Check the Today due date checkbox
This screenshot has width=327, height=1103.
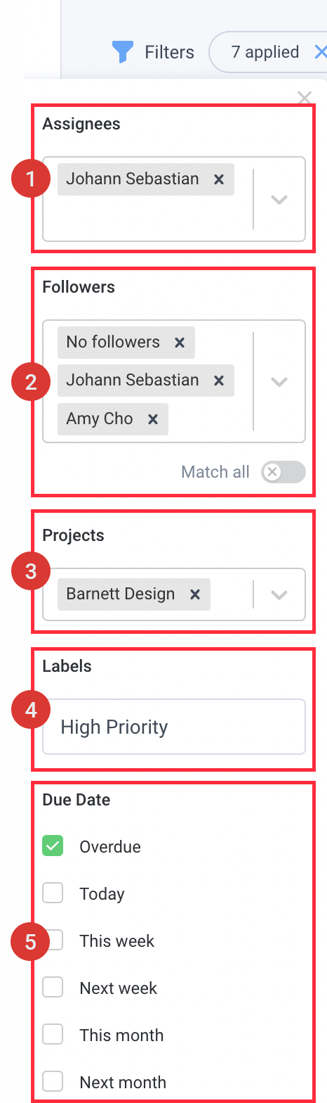(x=53, y=893)
